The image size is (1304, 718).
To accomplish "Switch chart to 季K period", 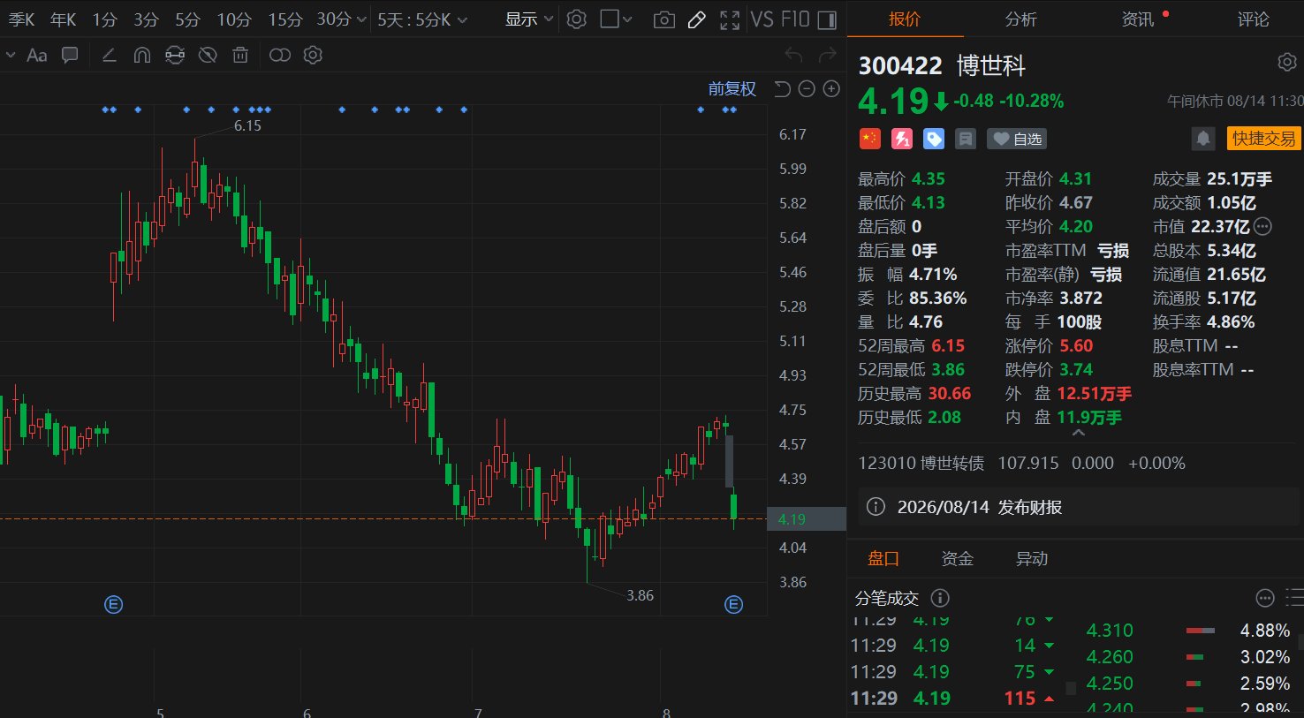I will pyautogui.click(x=21, y=19).
